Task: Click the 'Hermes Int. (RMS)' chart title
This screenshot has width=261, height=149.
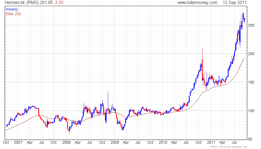Action: coord(22,2)
